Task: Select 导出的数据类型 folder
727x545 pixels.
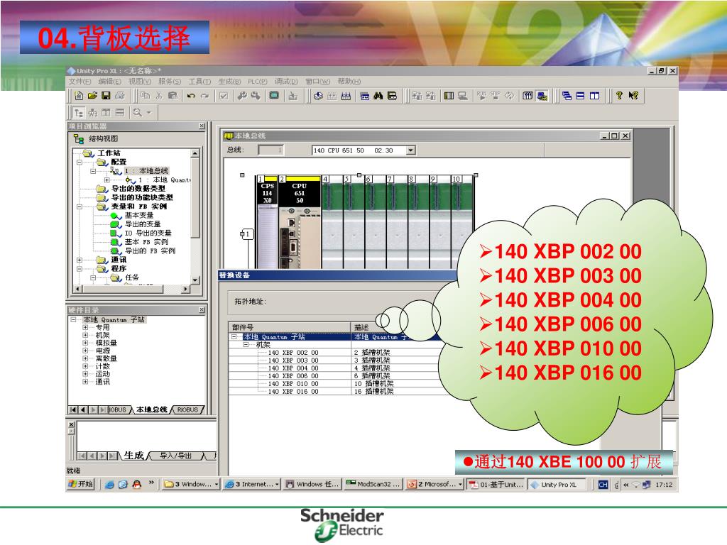Action: pyautogui.click(x=138, y=189)
